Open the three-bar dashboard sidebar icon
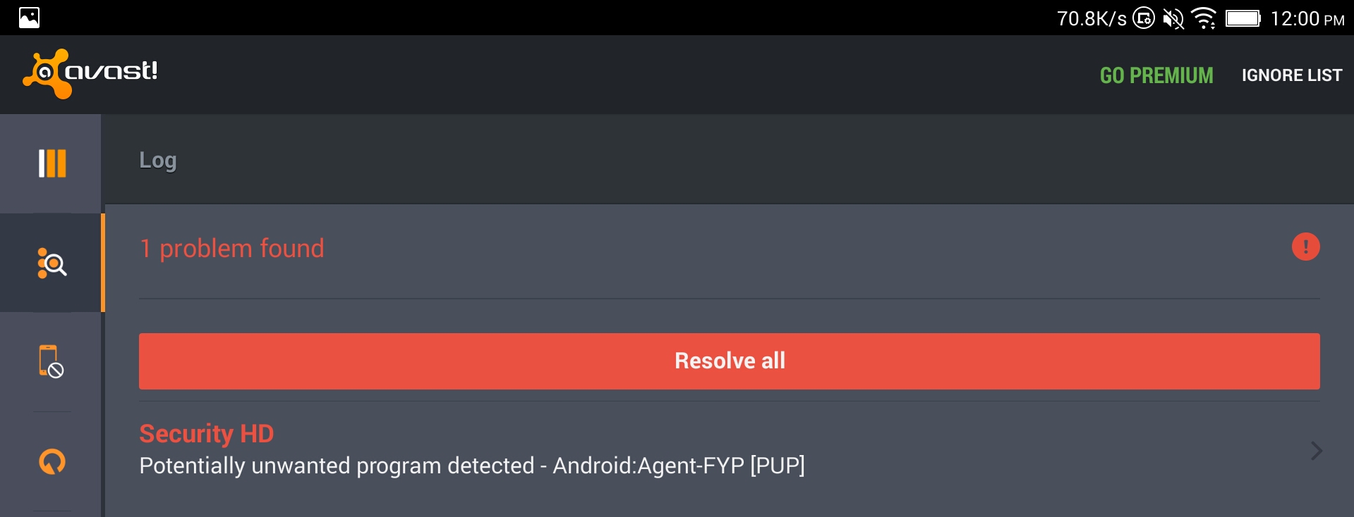1354x517 pixels. click(52, 163)
